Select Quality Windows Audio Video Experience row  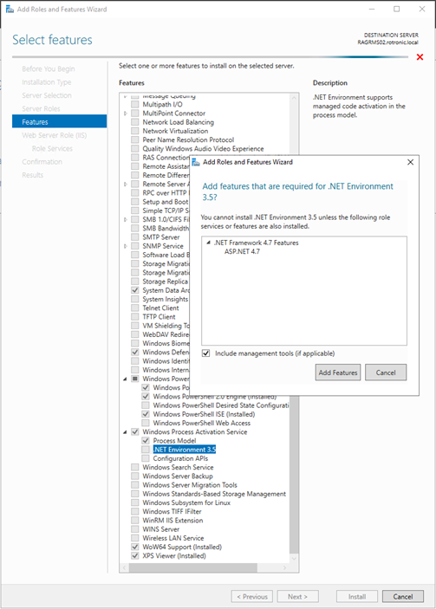(203, 148)
